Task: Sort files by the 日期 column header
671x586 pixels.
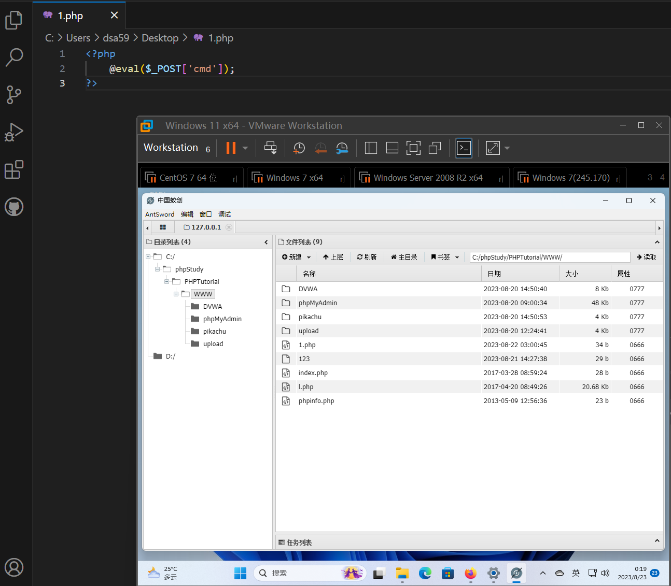Action: tap(520, 274)
